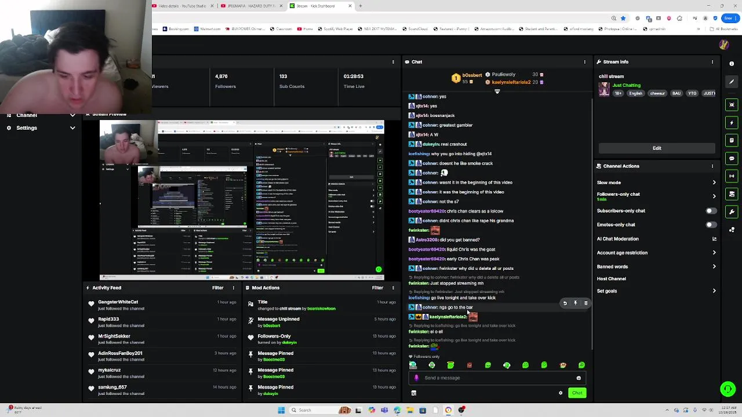Toggle the chat bubble panel icon in right sidebar
The width and height of the screenshot is (742, 417).
coord(732,158)
